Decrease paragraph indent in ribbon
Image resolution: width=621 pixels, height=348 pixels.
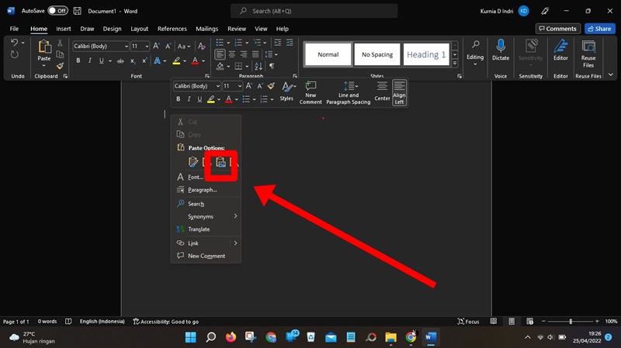pos(278,43)
